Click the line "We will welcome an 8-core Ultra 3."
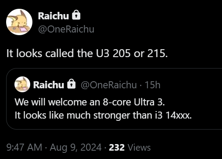Image resolution: width=222 pixels, height=159 pixels. click(90, 102)
